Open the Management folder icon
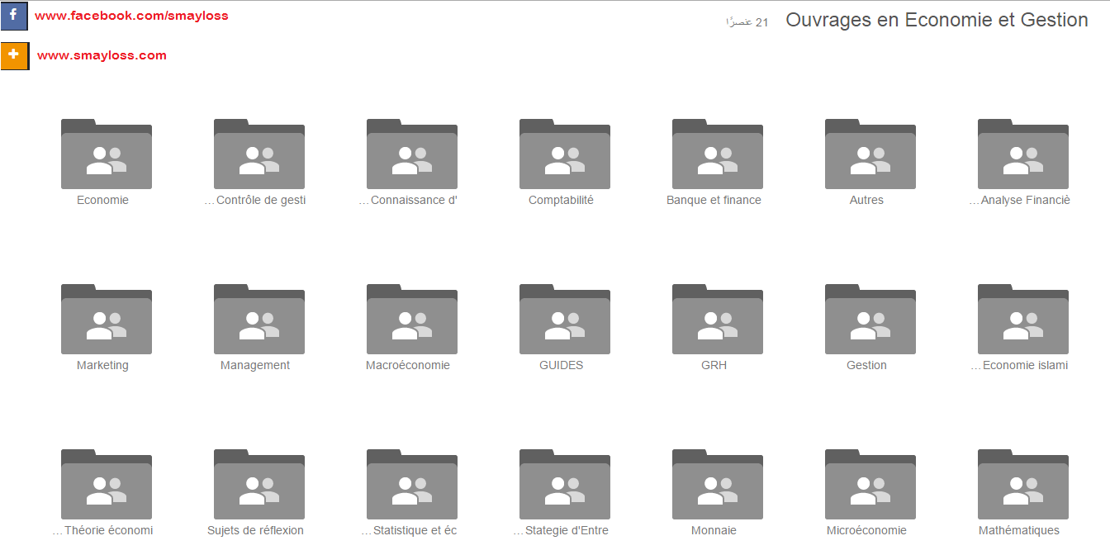1110x550 pixels. click(259, 319)
